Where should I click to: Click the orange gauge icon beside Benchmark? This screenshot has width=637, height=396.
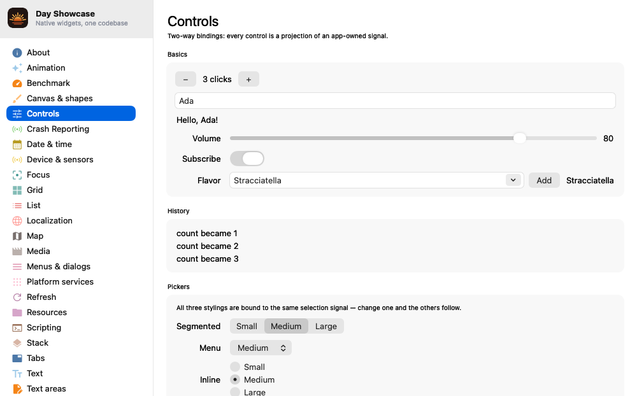[17, 83]
